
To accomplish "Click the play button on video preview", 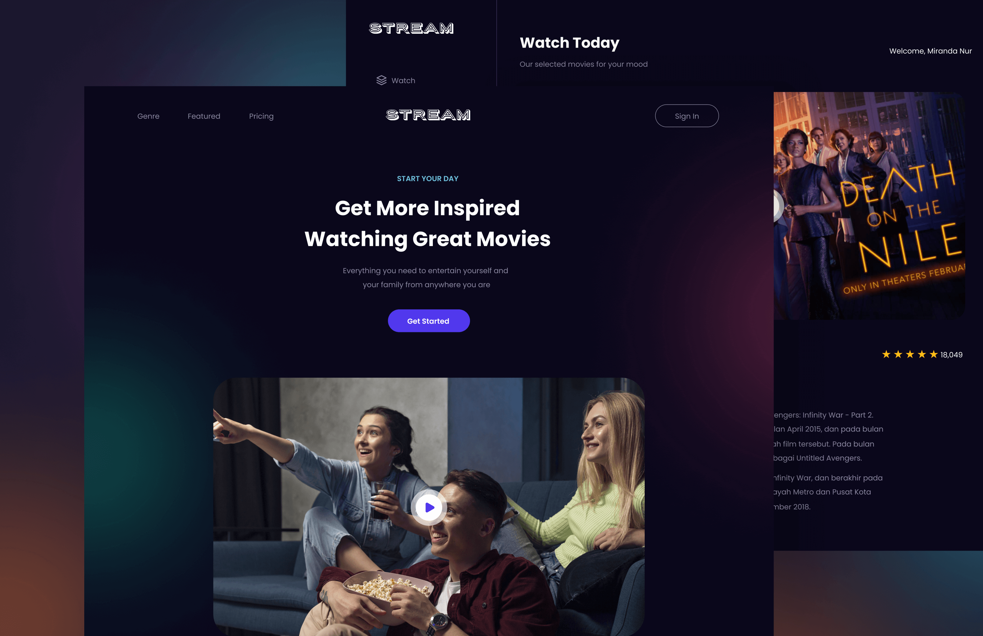I will point(428,507).
